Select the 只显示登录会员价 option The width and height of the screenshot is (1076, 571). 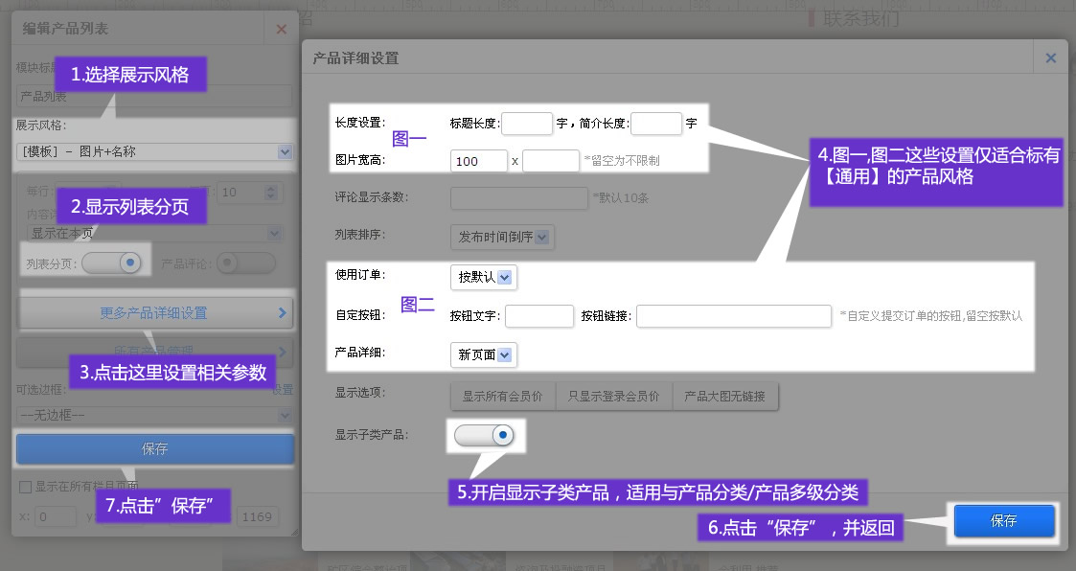point(613,396)
